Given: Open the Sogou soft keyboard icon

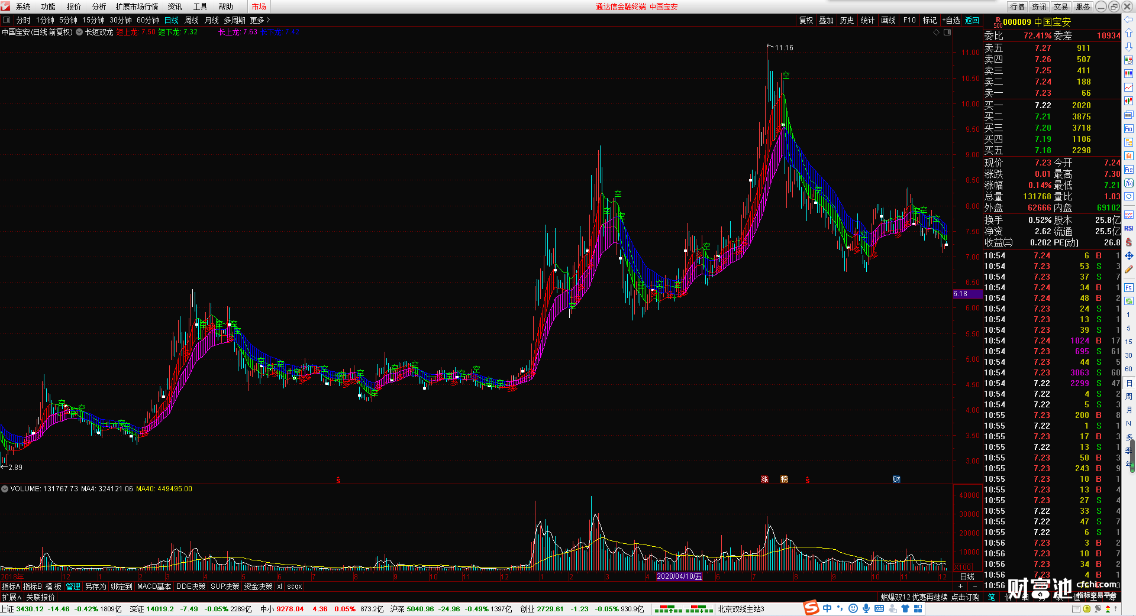Looking at the screenshot, I should 879,608.
